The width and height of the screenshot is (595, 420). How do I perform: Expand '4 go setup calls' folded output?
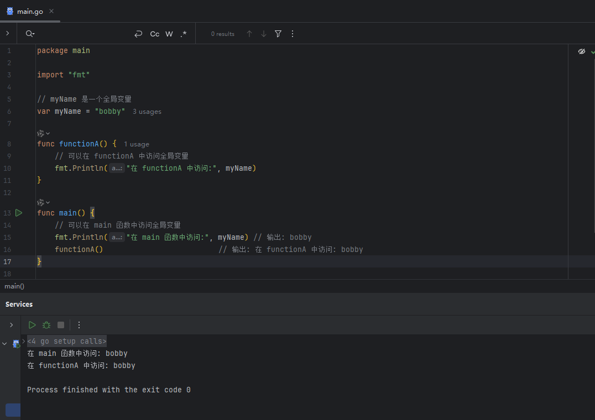(x=67, y=341)
